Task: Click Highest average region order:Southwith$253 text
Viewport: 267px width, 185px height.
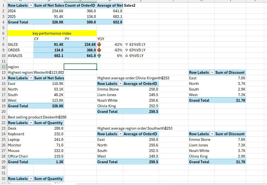Action: point(135,128)
